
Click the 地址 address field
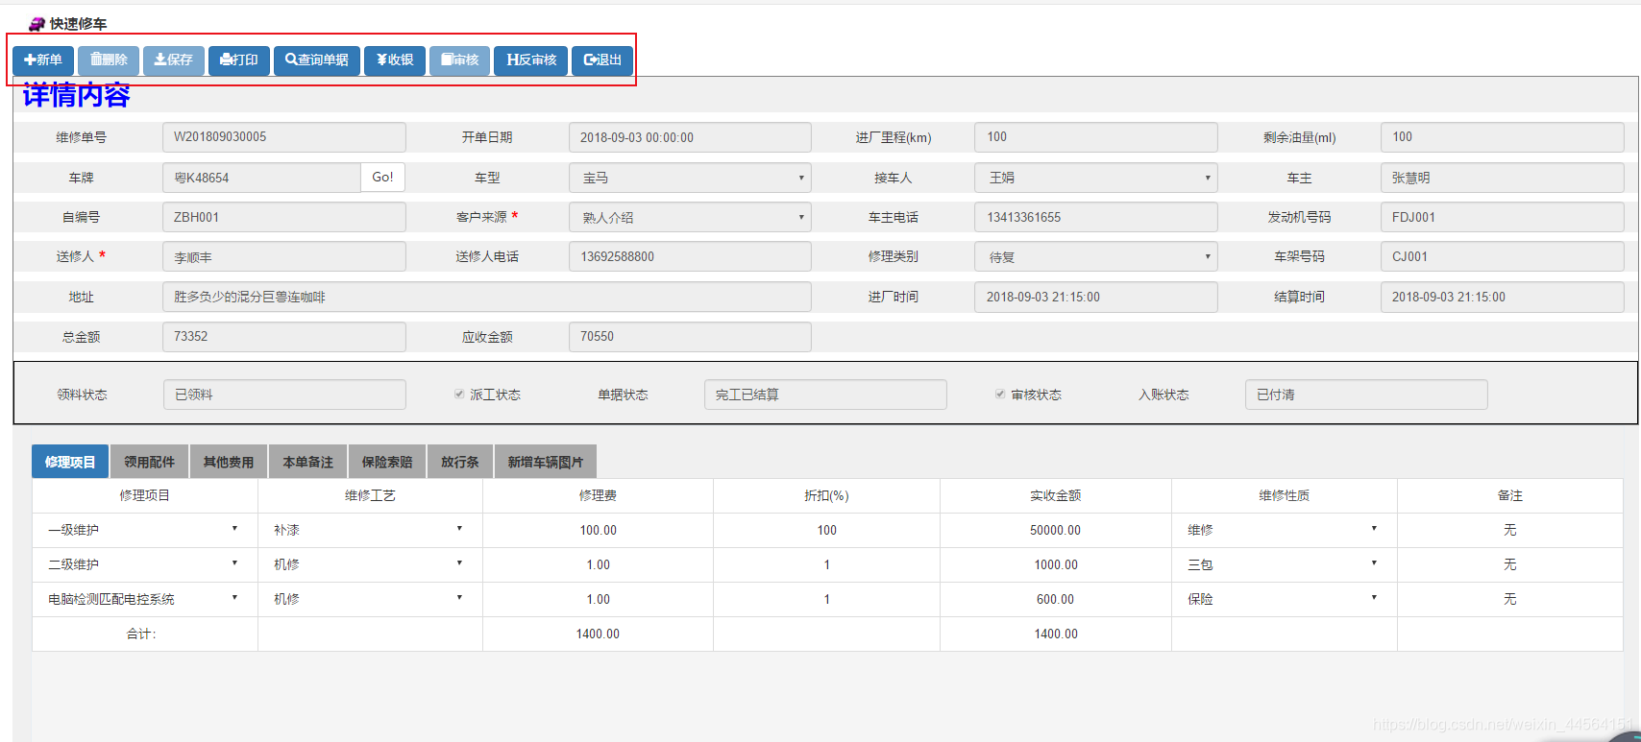(487, 298)
